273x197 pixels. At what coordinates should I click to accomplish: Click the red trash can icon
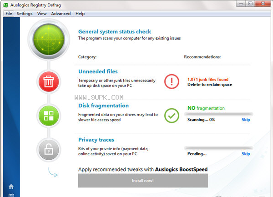click(49, 81)
